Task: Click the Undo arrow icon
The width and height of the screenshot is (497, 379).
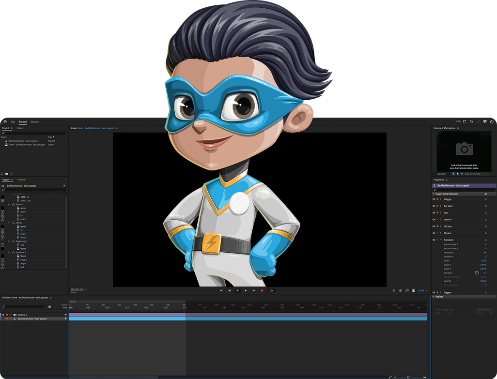Action: click(x=471, y=121)
